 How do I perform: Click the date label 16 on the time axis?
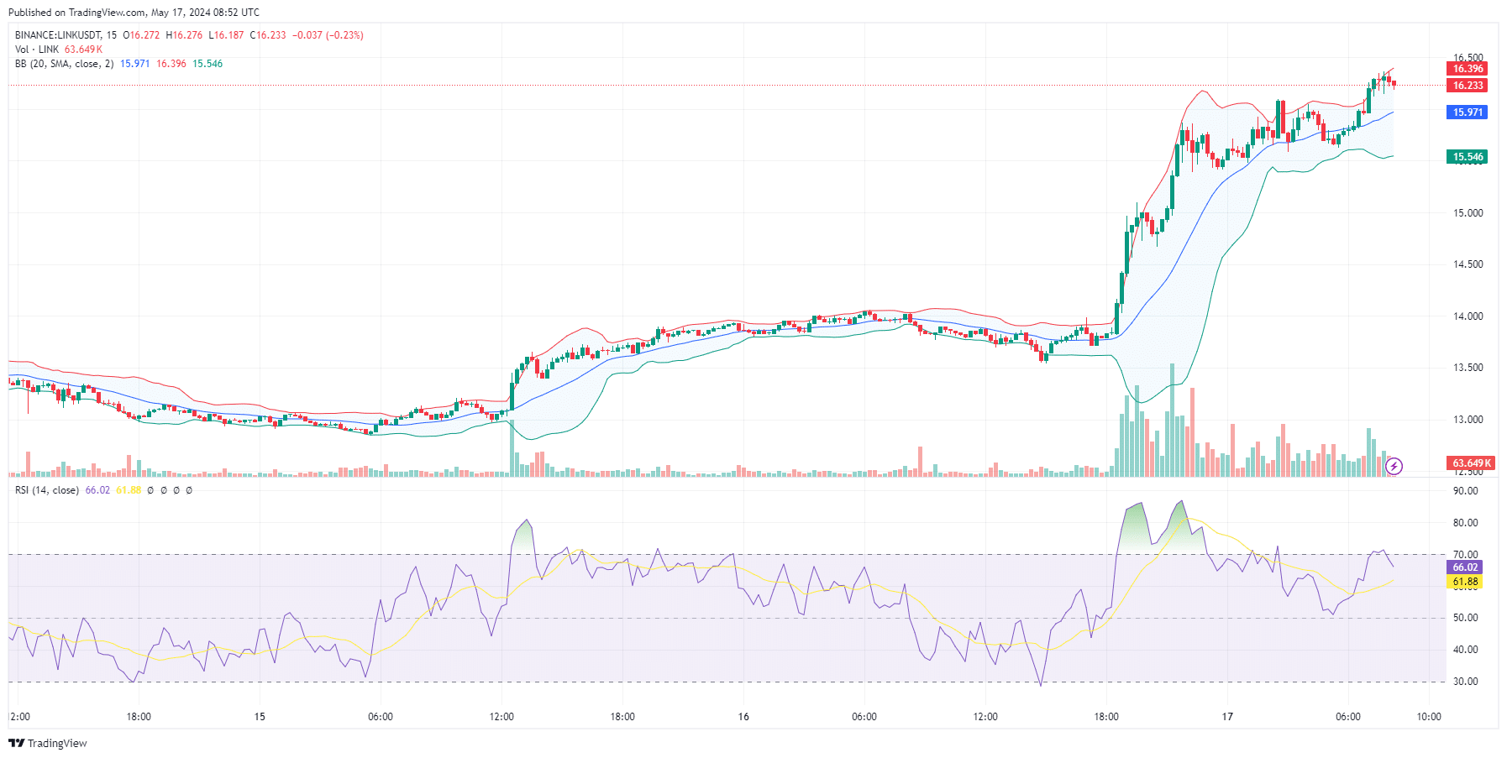[x=743, y=717]
